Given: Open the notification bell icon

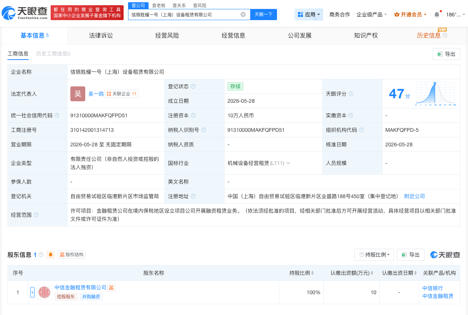Looking at the screenshot, I should click(437, 15).
